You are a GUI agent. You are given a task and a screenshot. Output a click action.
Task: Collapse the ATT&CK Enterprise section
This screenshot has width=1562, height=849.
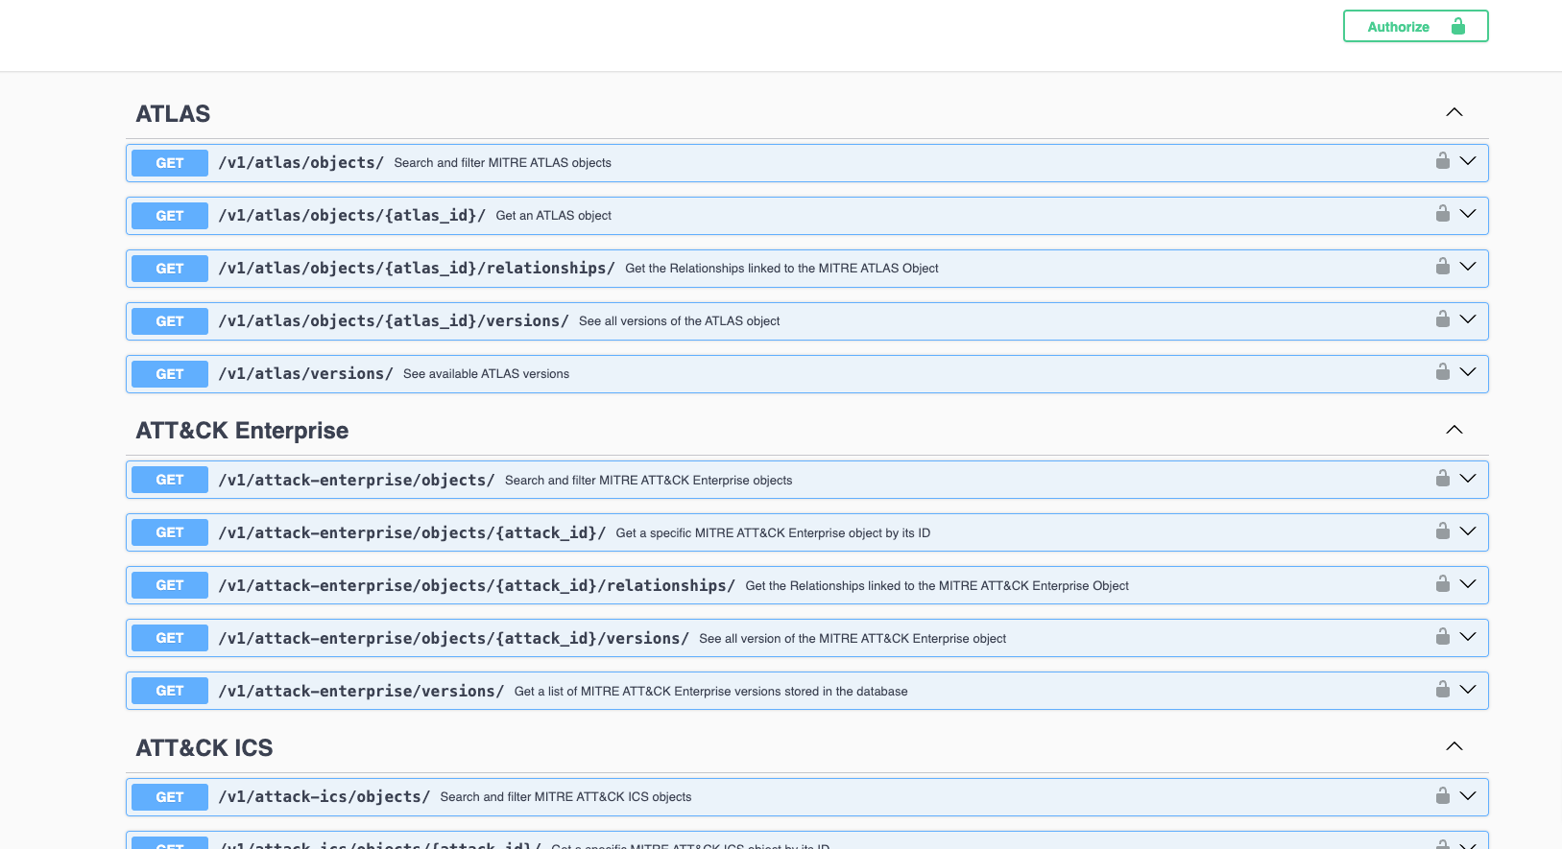[1454, 430]
